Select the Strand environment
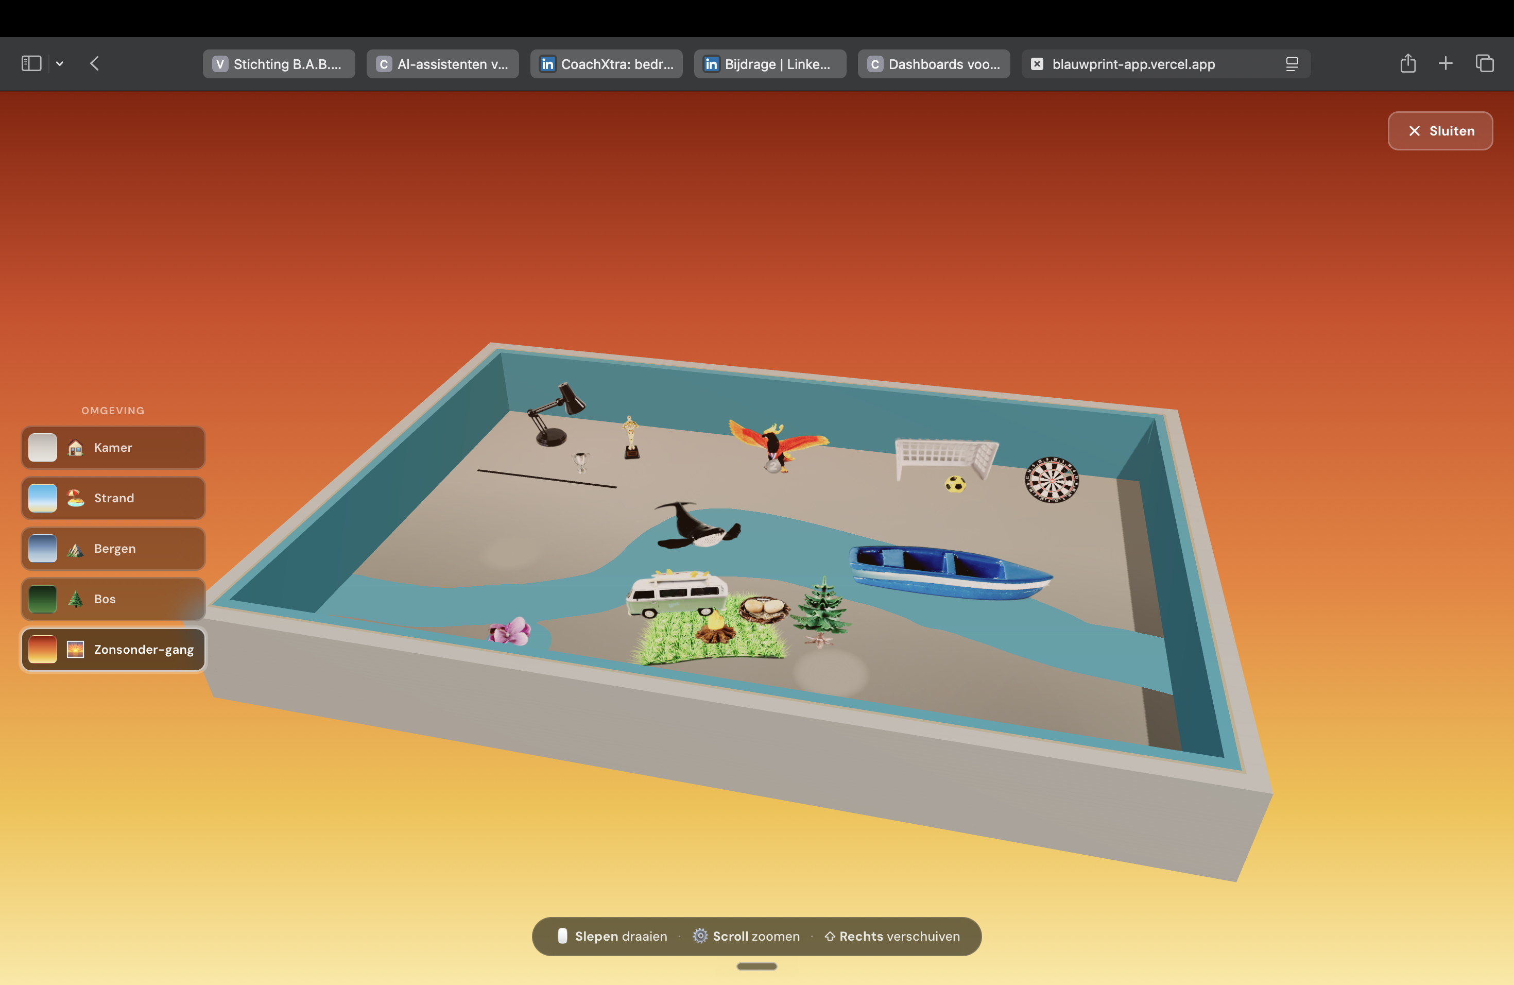 pyautogui.click(x=113, y=498)
